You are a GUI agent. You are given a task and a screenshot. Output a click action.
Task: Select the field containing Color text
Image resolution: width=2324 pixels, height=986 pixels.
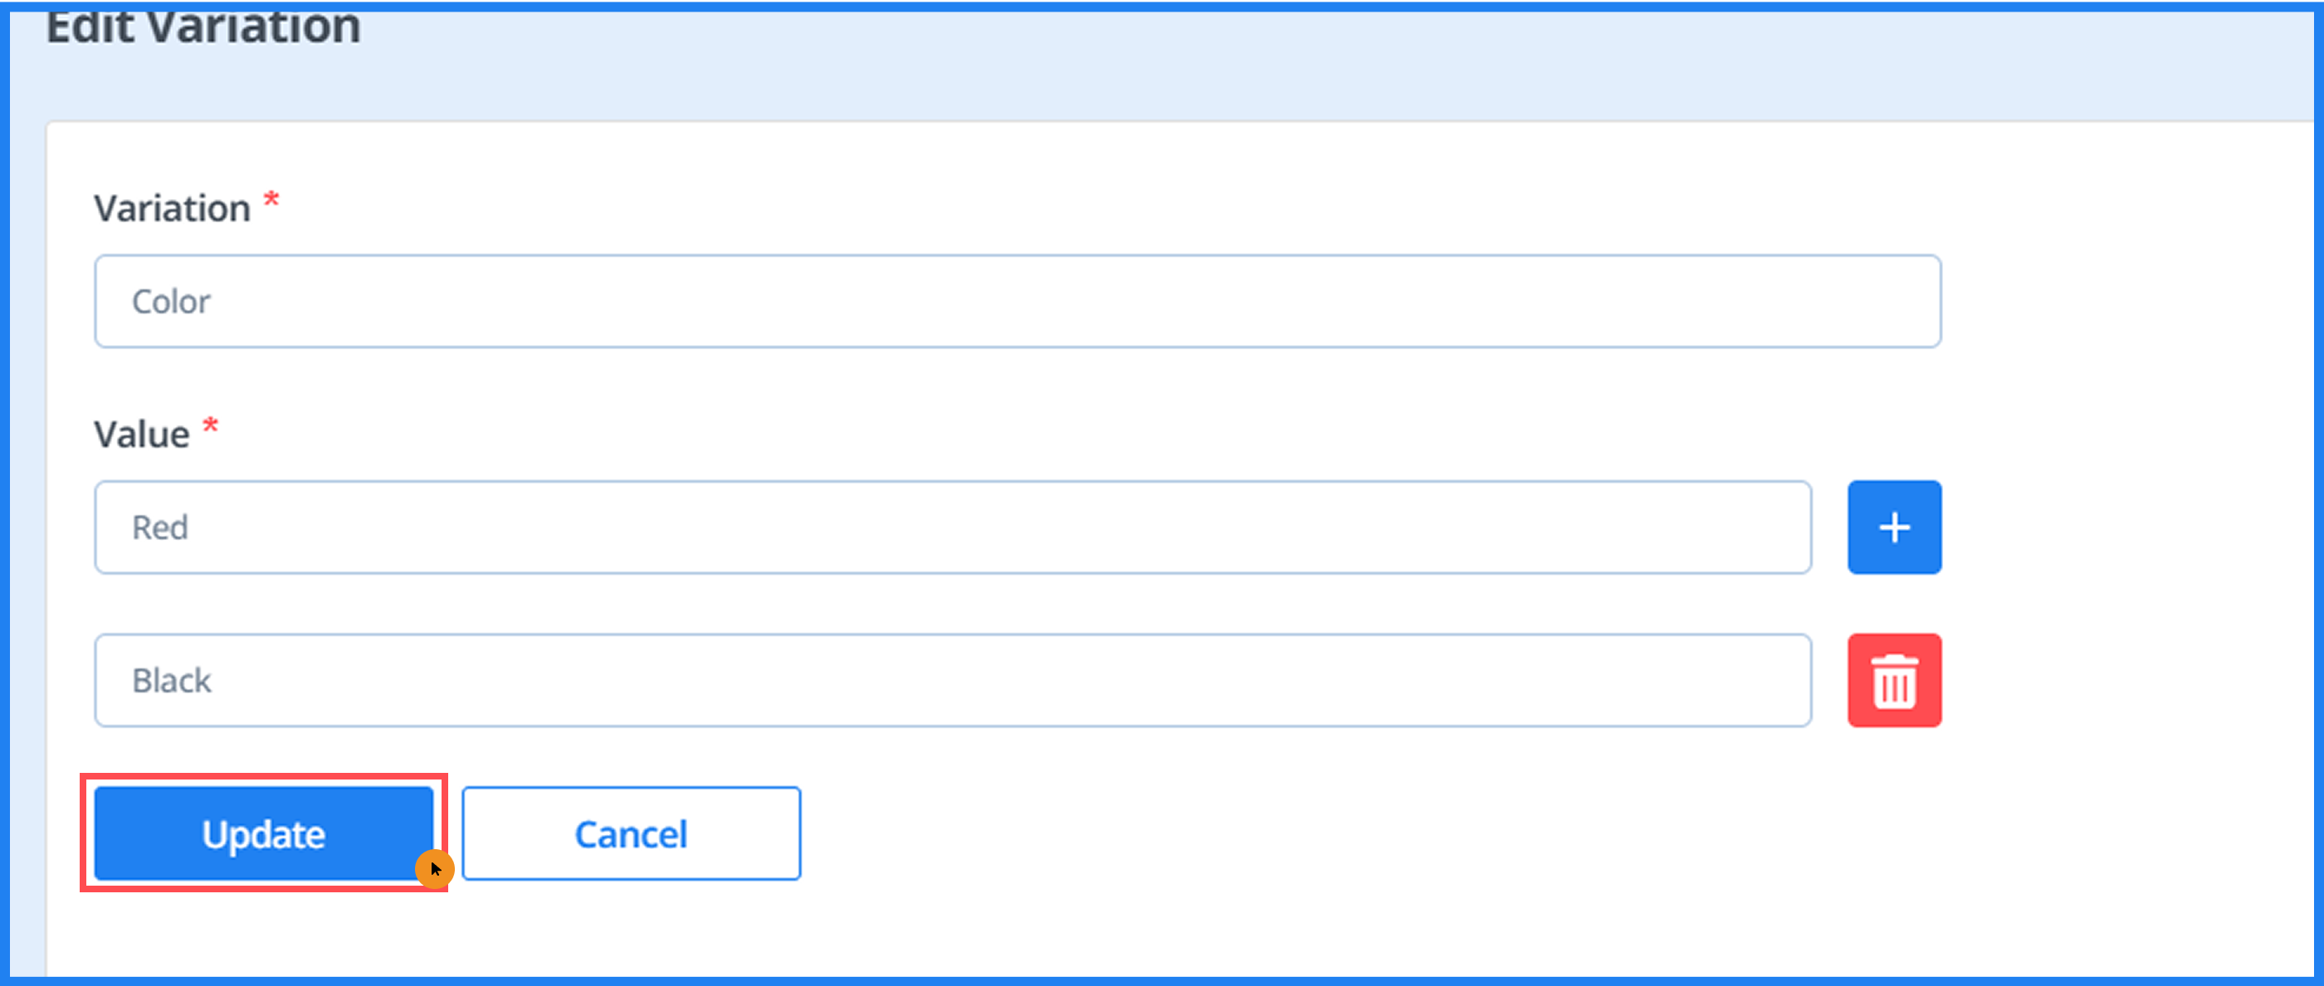coord(1017,301)
